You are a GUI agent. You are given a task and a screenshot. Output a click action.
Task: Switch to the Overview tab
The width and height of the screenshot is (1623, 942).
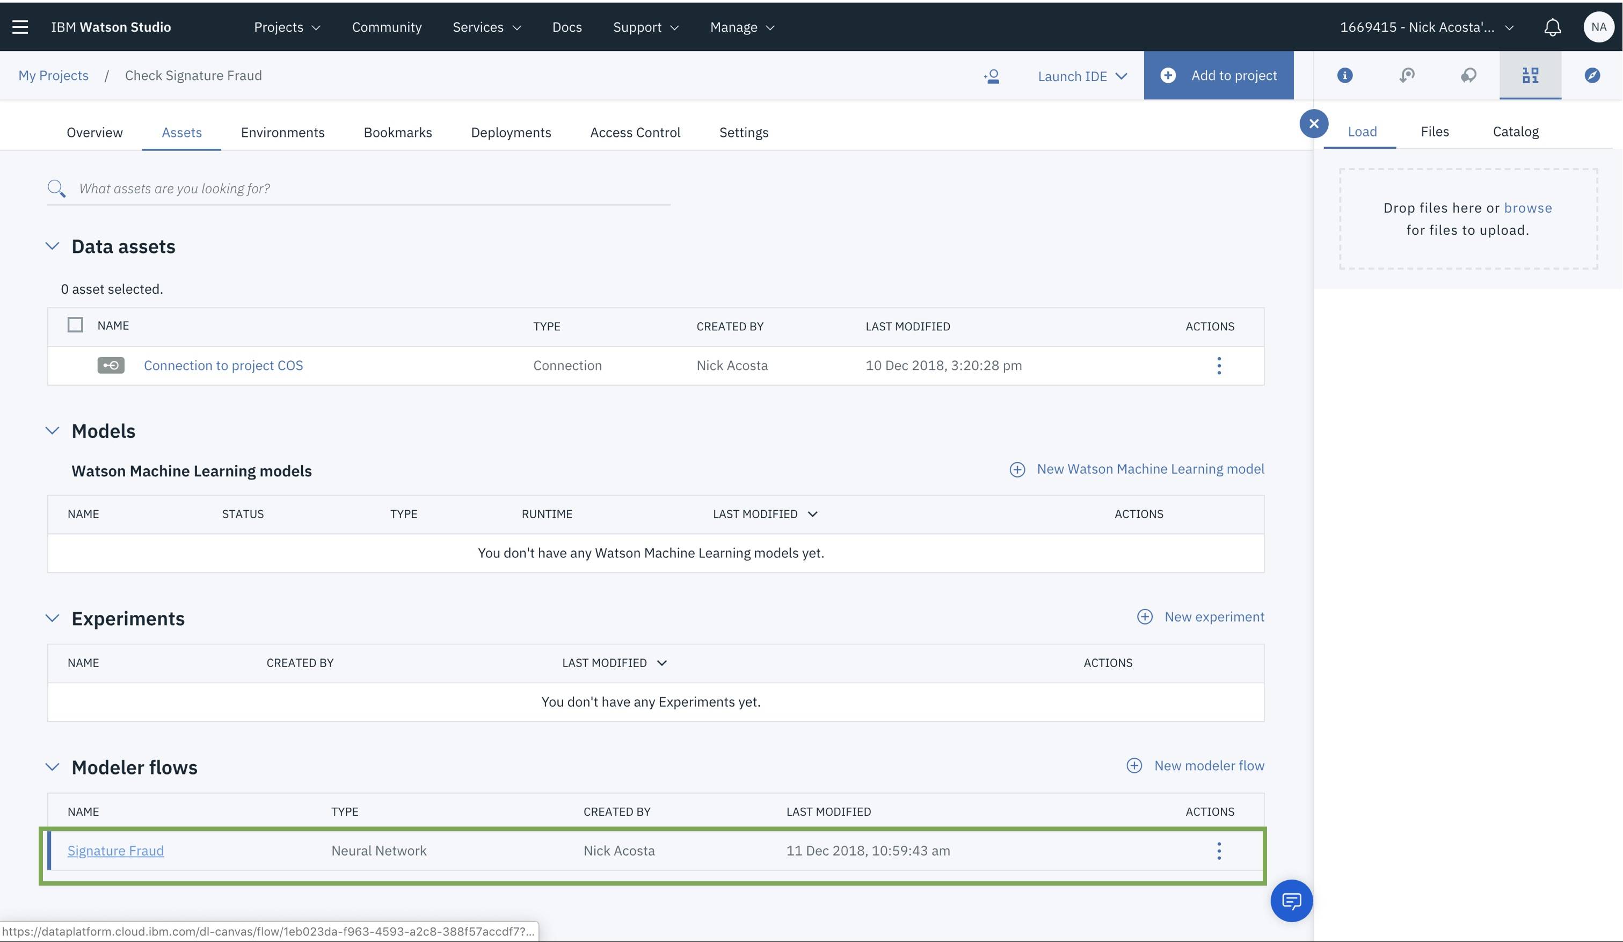(x=94, y=132)
